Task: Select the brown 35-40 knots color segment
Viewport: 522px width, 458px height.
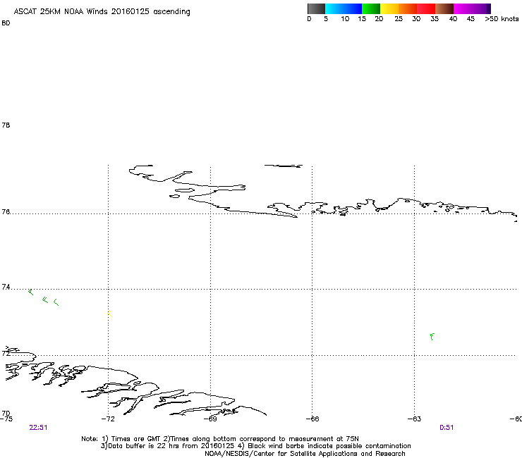Action: pyautogui.click(x=444, y=8)
